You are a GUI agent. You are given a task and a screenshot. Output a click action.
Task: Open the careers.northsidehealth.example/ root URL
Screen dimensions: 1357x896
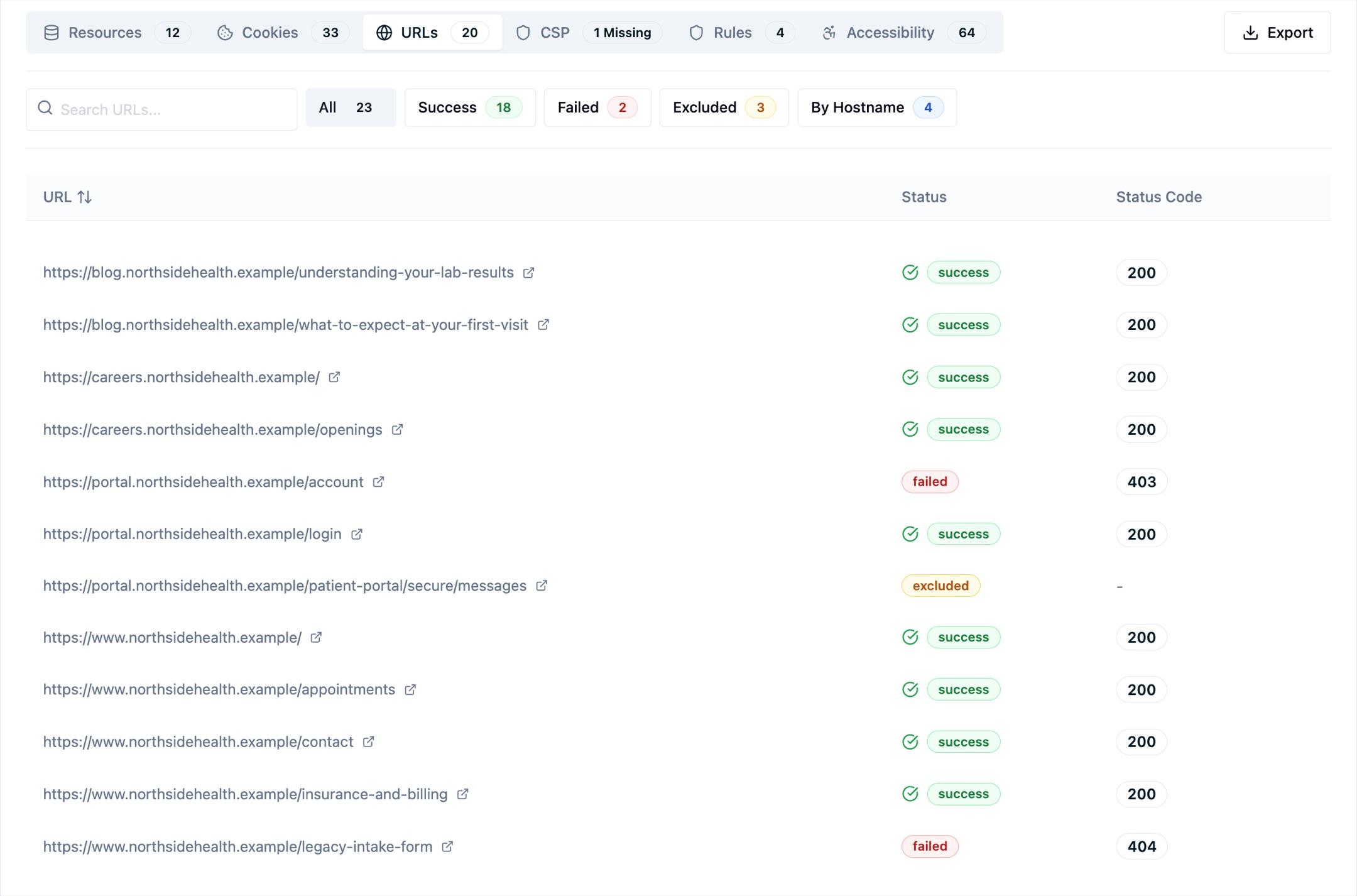[x=182, y=377]
